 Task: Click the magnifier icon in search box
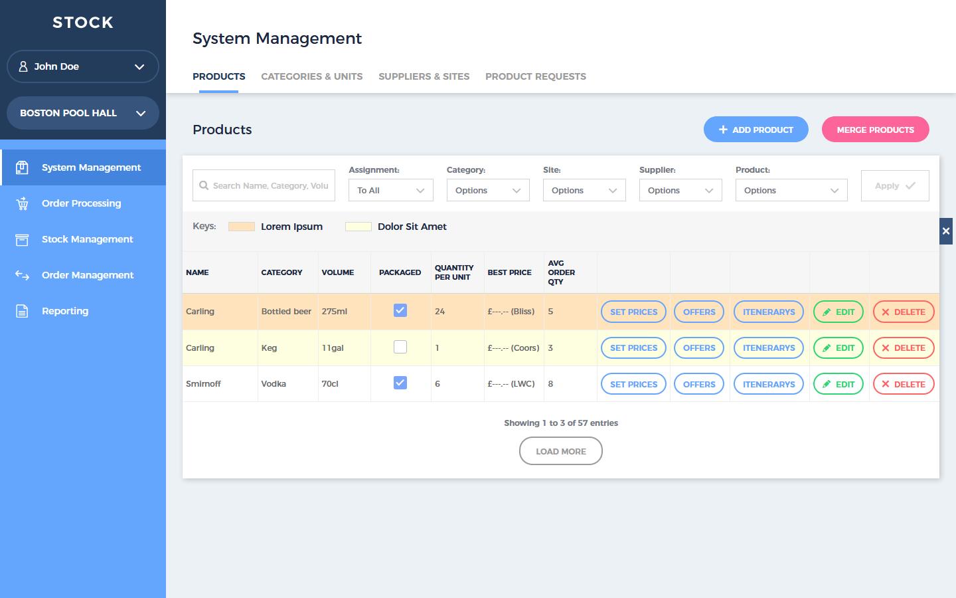(204, 186)
